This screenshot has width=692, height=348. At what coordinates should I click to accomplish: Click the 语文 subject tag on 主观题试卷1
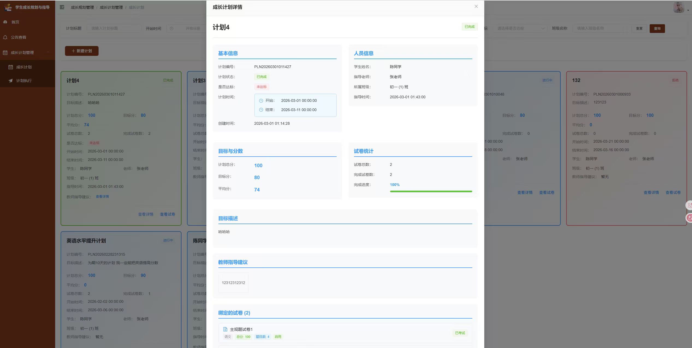(x=228, y=337)
